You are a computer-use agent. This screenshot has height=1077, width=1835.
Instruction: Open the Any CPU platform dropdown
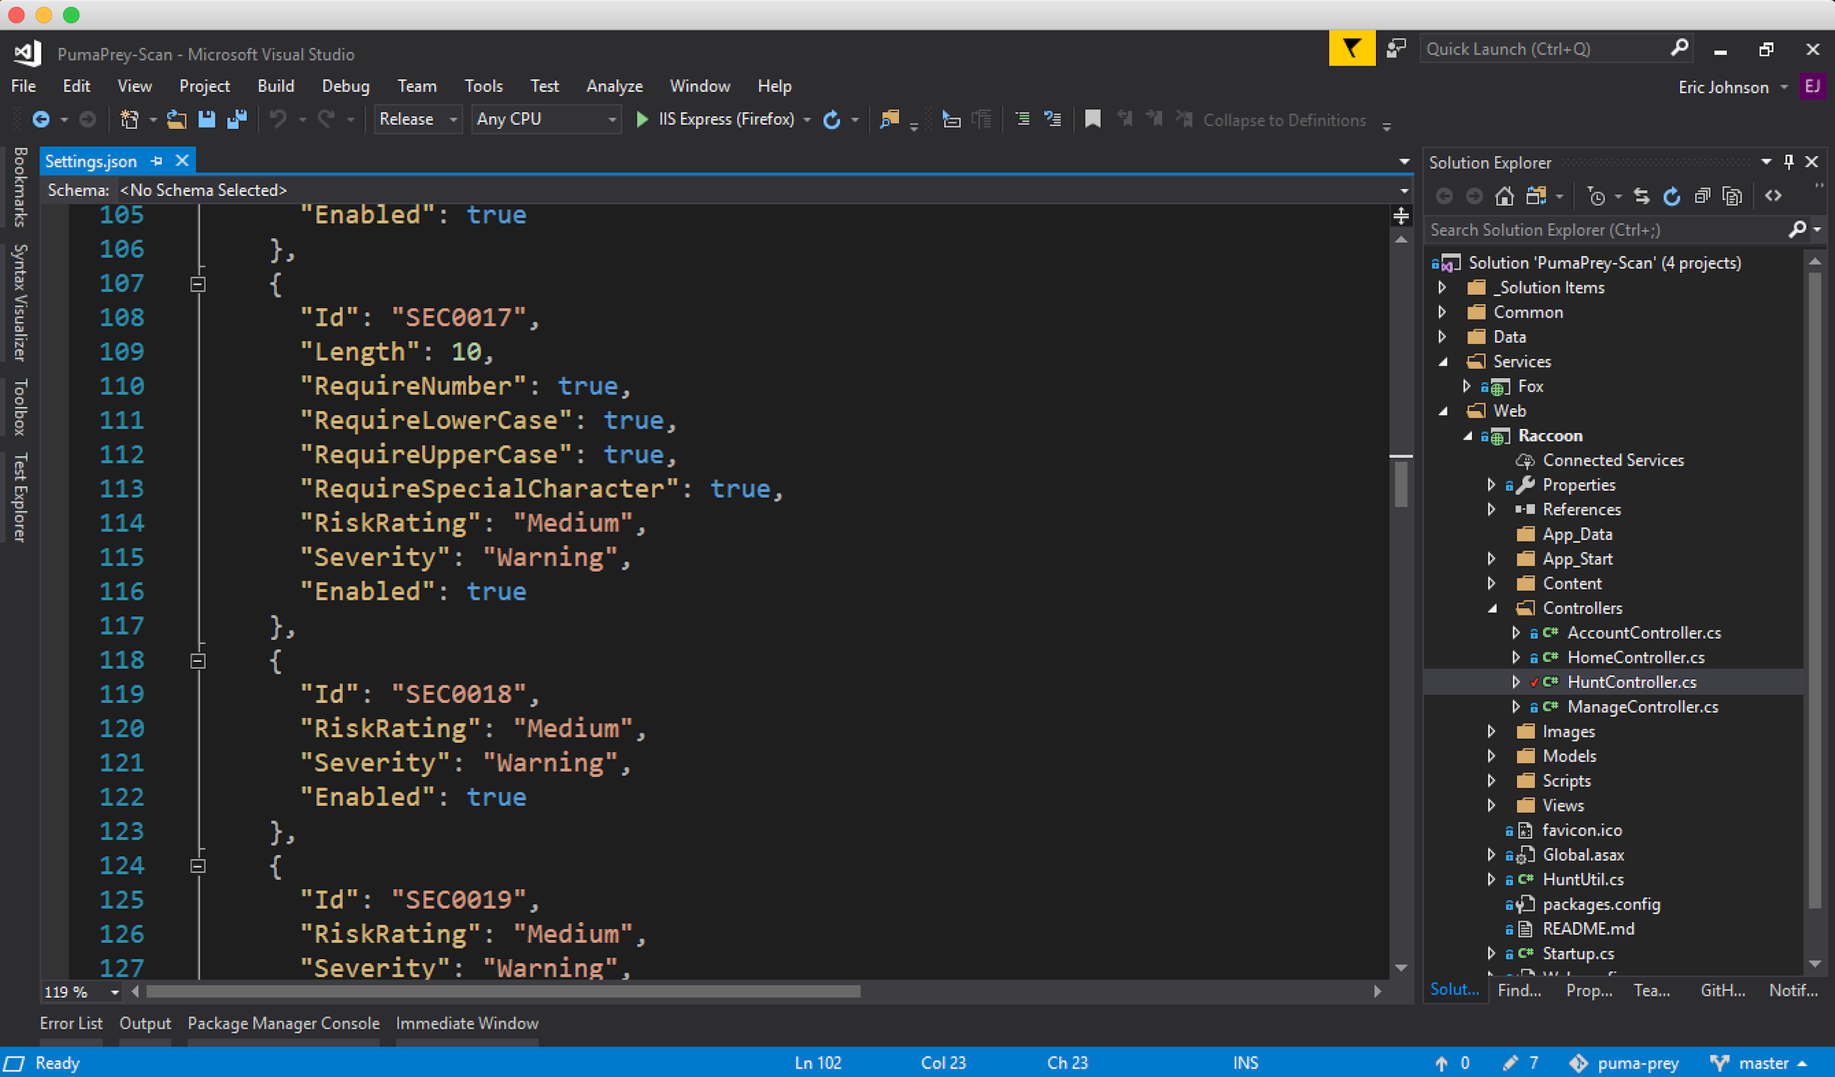pyautogui.click(x=546, y=119)
